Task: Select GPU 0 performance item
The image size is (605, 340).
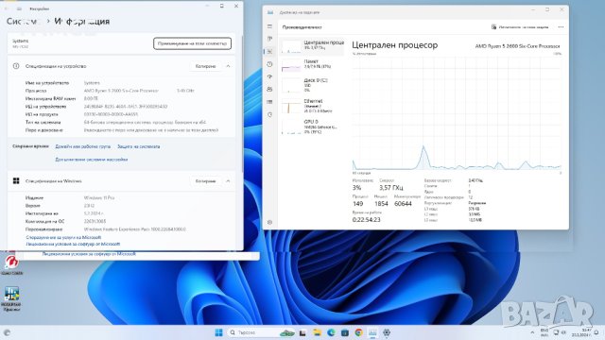Action: [312, 127]
